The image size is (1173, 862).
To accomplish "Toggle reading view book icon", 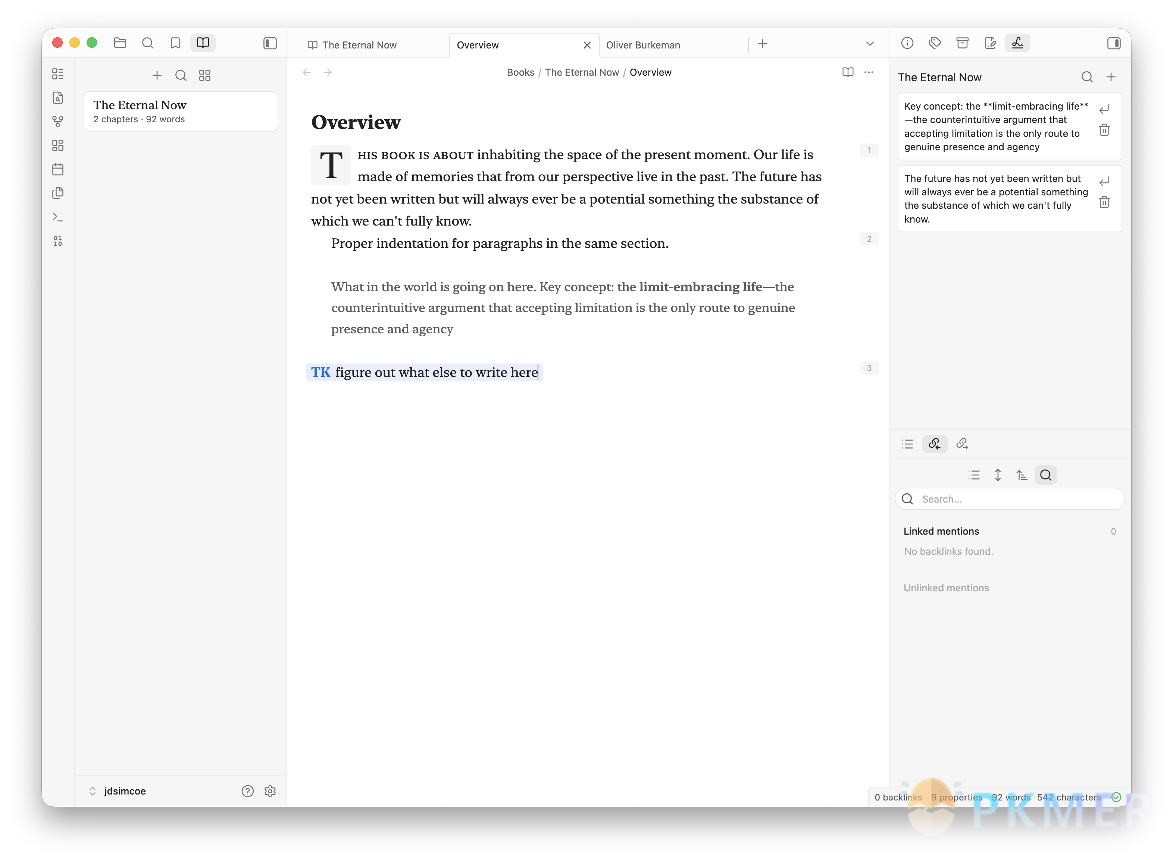I will [848, 73].
